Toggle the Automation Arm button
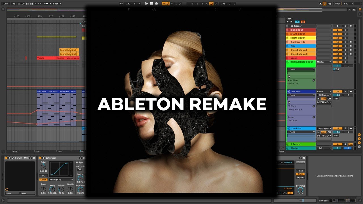This screenshot has height=204, width=363. [168, 4]
